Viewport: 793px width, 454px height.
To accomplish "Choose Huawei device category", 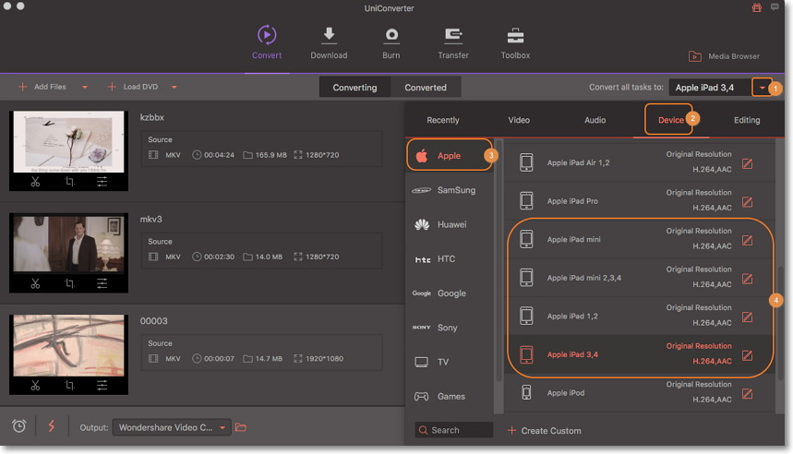I will pyautogui.click(x=449, y=224).
